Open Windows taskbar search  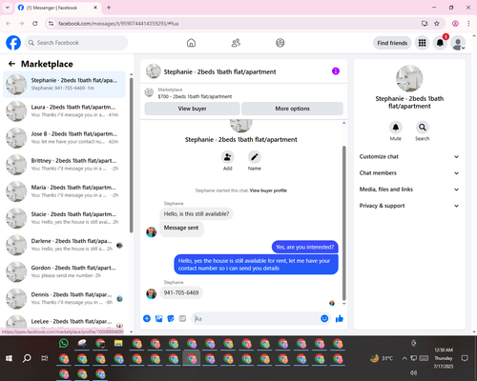pyautogui.click(x=27, y=358)
